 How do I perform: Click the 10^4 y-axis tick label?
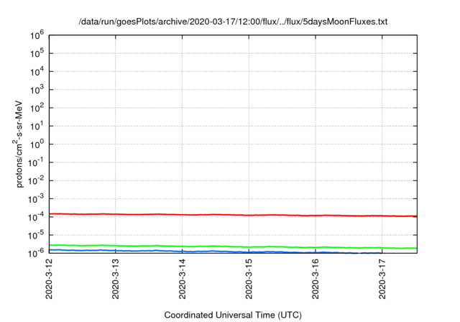(x=37, y=72)
